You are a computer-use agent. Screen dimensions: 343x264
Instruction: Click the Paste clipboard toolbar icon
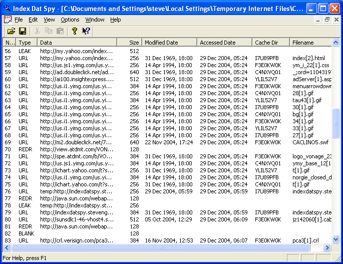pyautogui.click(x=60, y=31)
